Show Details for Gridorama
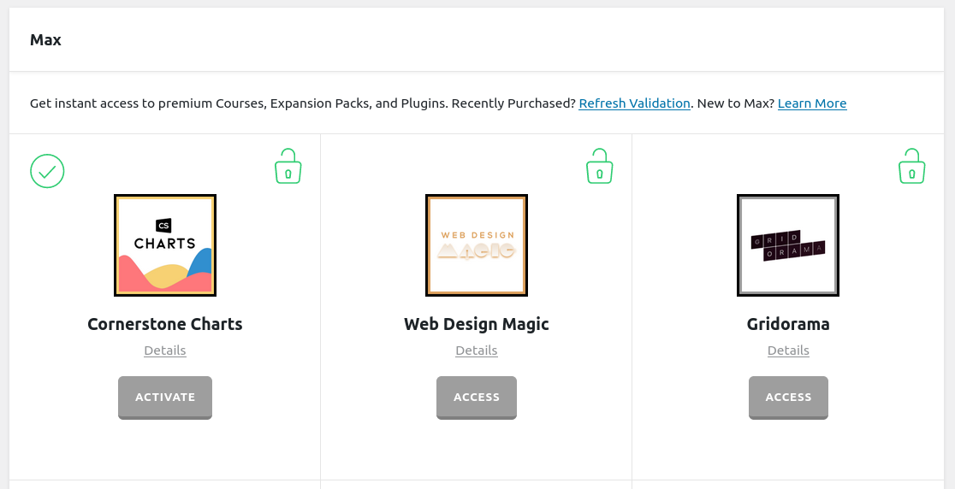 788,351
